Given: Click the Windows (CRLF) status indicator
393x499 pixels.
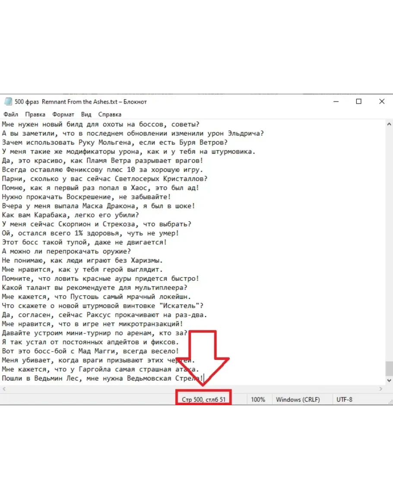Looking at the screenshot, I should tap(298, 400).
